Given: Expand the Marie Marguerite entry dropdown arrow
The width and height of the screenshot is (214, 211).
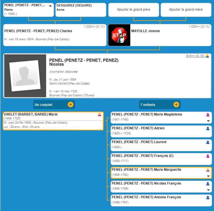Looking at the screenshot, I should (208, 176).
